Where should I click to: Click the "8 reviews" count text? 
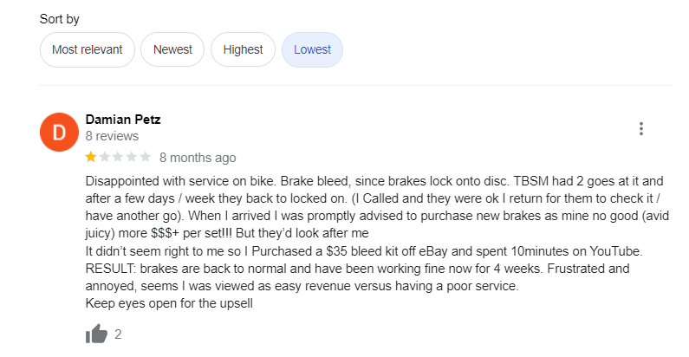tap(112, 136)
